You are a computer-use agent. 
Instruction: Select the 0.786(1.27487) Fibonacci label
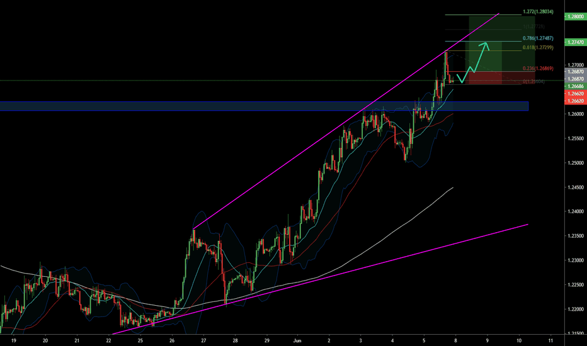click(x=538, y=38)
